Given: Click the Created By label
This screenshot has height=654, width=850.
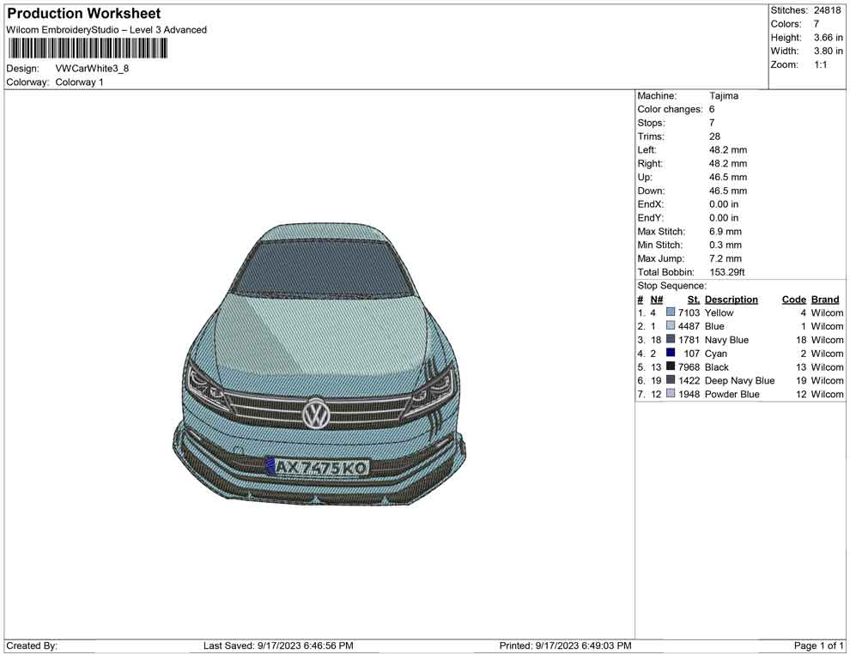Looking at the screenshot, I should [x=32, y=645].
